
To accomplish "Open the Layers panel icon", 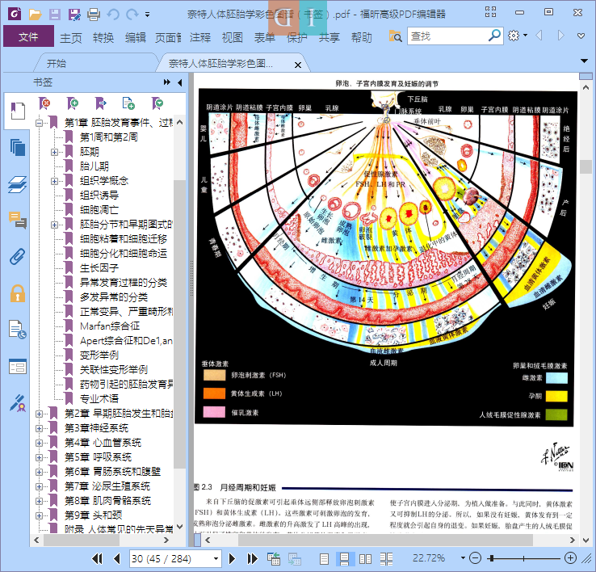I will [x=18, y=184].
